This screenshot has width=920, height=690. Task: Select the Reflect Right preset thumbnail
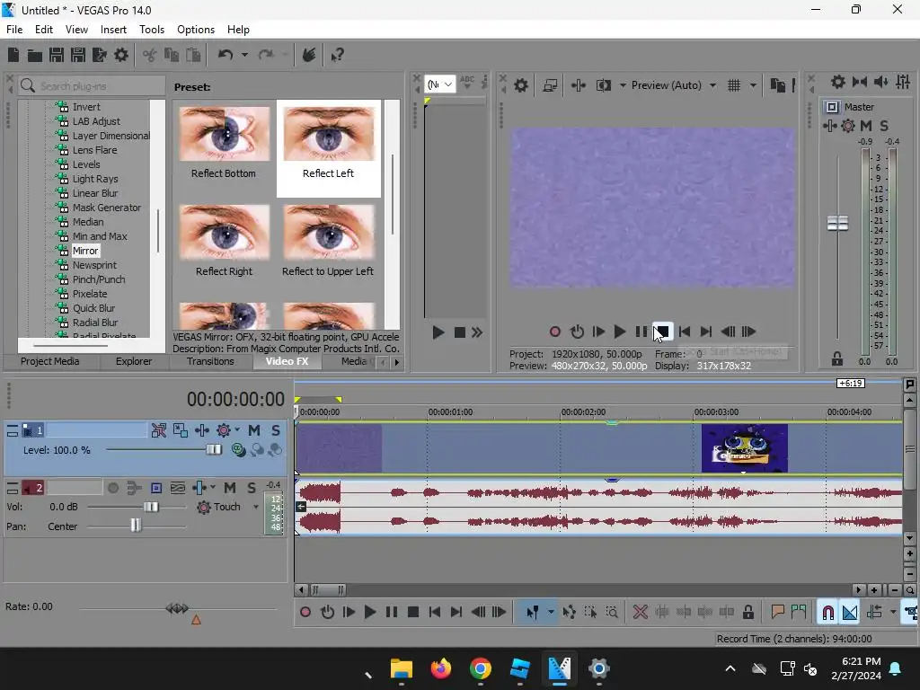[x=224, y=232]
